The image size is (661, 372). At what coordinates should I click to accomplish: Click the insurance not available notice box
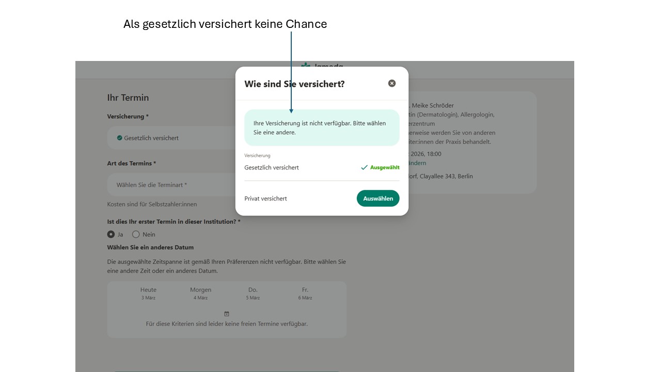point(322,128)
